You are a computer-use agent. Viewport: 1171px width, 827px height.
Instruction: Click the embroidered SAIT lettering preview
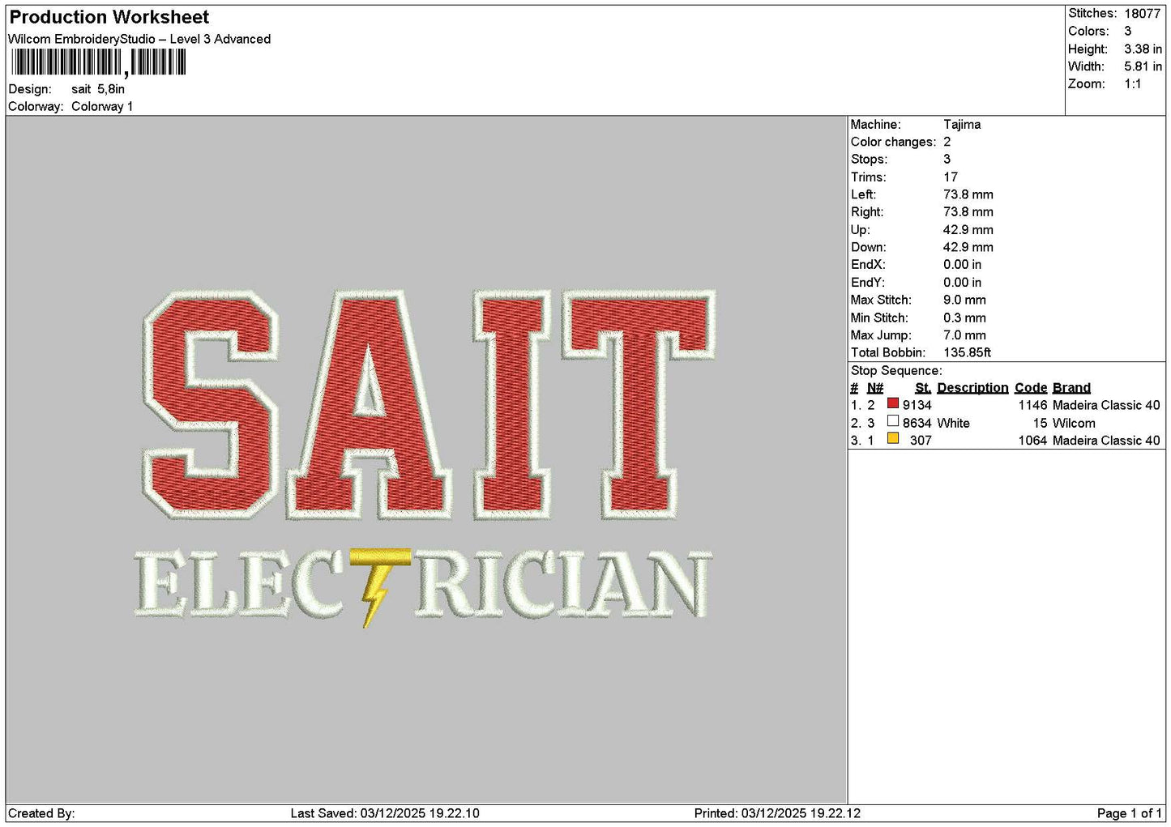point(429,404)
